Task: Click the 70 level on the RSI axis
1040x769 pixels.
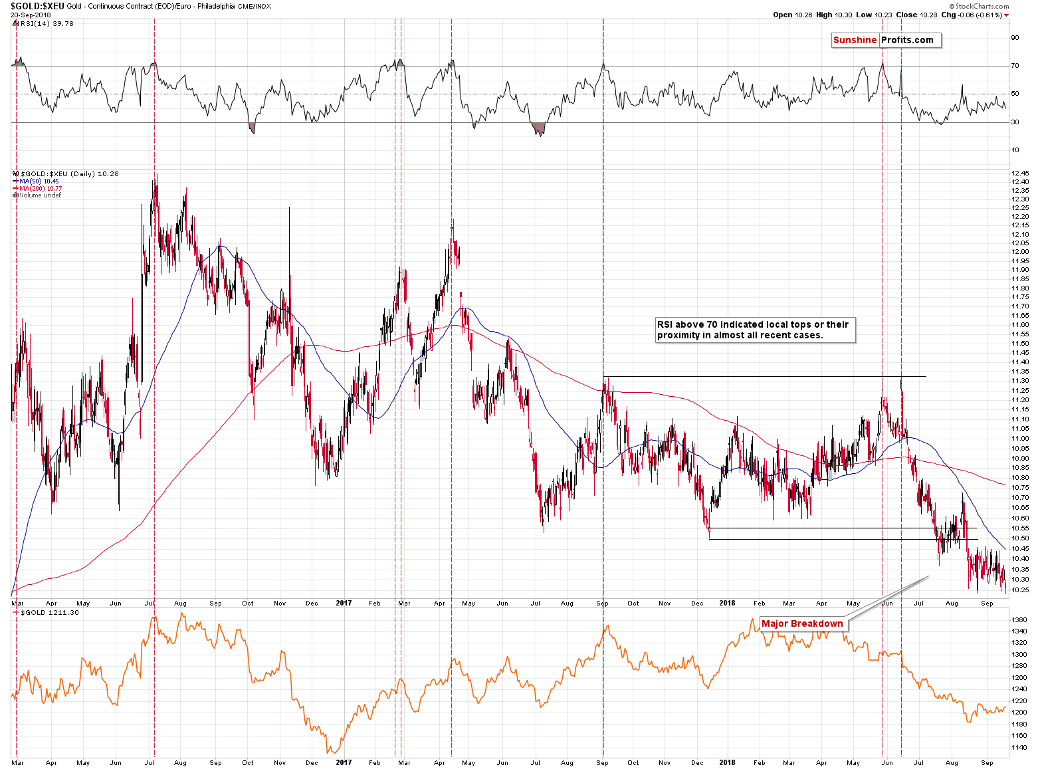Action: point(1015,66)
